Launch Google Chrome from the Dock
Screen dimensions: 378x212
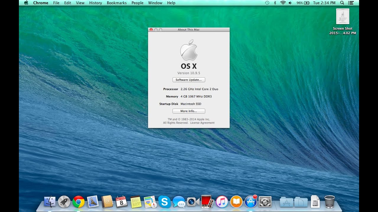tap(79, 202)
